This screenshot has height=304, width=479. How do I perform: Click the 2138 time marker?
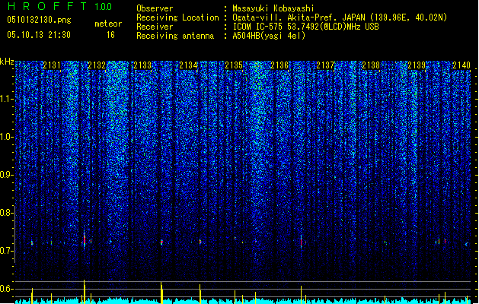pyautogui.click(x=371, y=65)
